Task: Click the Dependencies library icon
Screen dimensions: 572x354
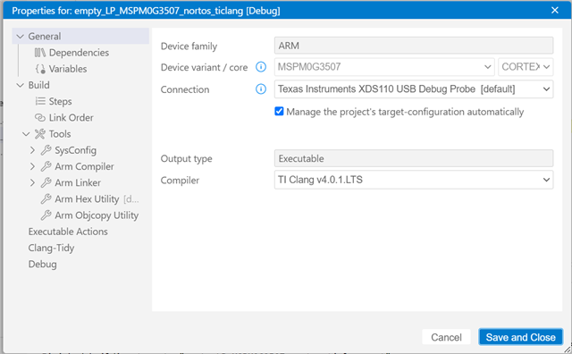Action: (x=39, y=53)
